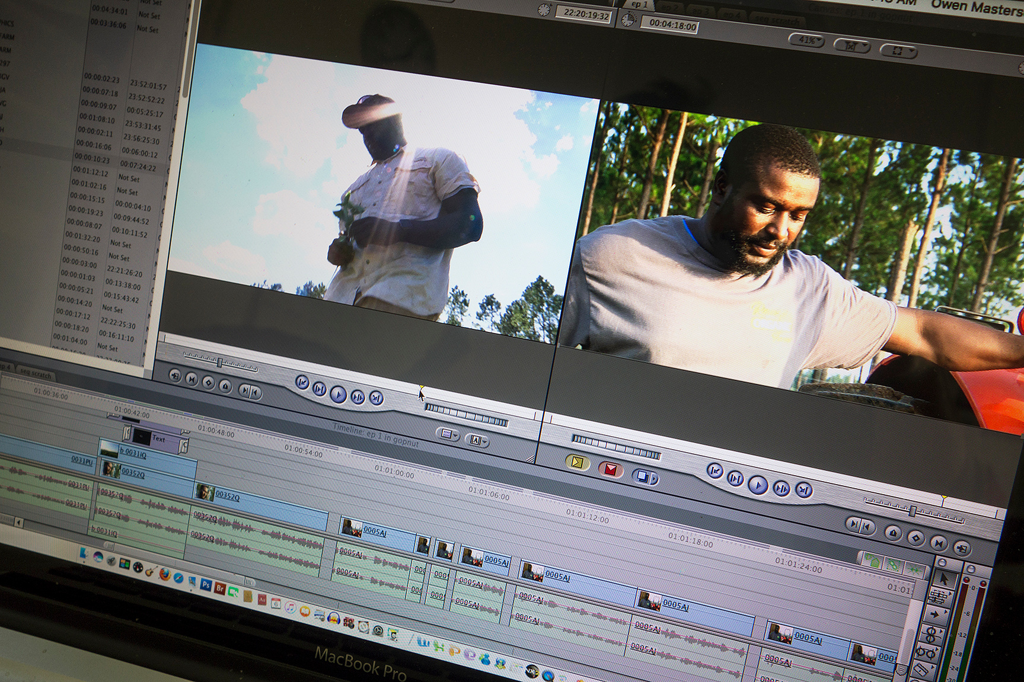Click Play In to Out in Viewer

click(320, 389)
